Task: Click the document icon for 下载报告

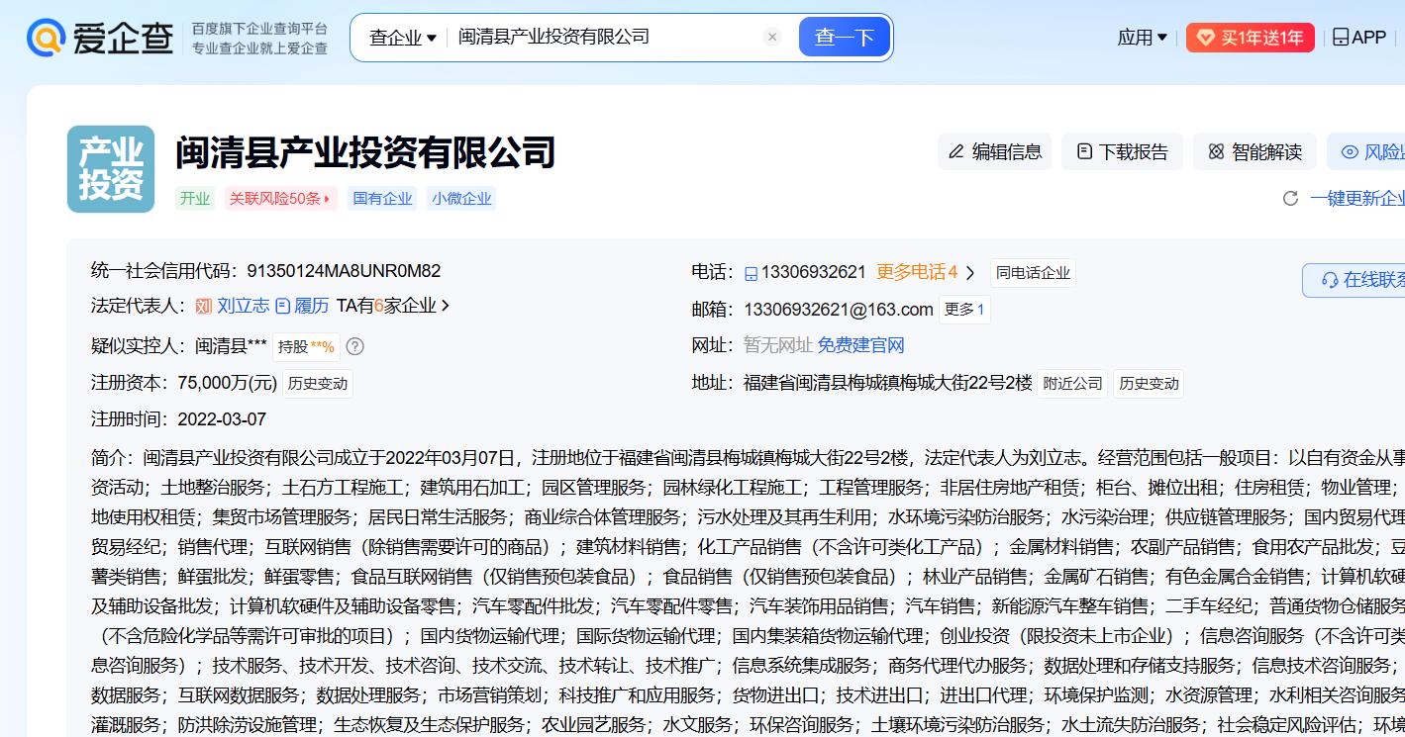Action: pos(1085,151)
